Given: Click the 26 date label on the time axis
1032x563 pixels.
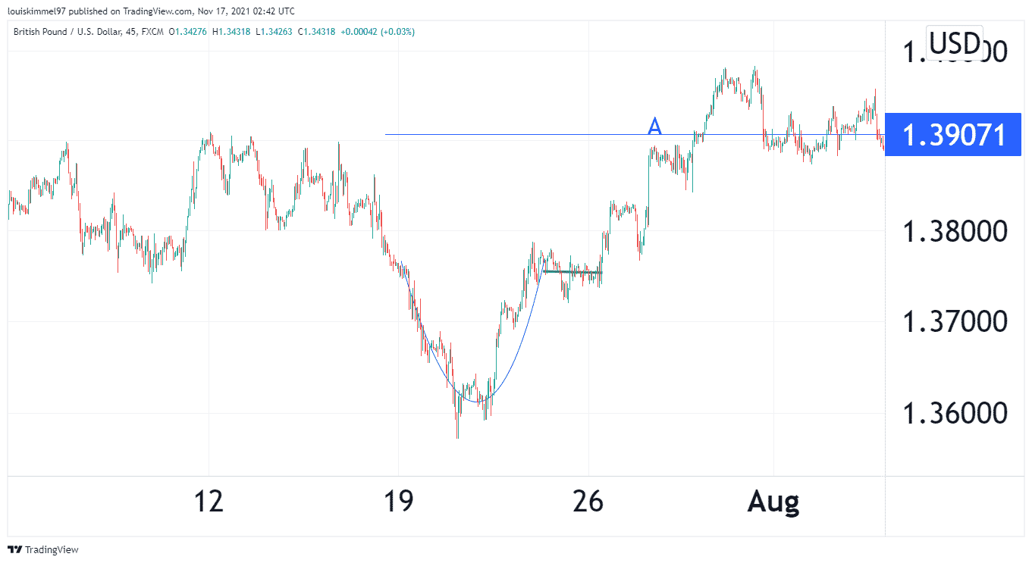Looking at the screenshot, I should coord(588,501).
